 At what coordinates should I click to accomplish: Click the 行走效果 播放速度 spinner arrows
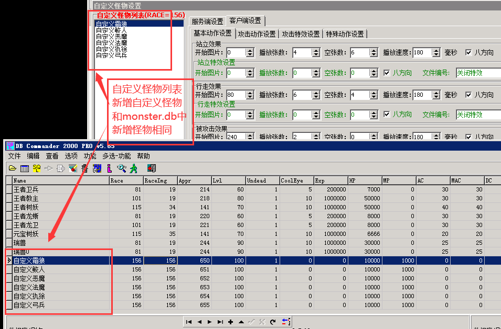click(x=435, y=95)
